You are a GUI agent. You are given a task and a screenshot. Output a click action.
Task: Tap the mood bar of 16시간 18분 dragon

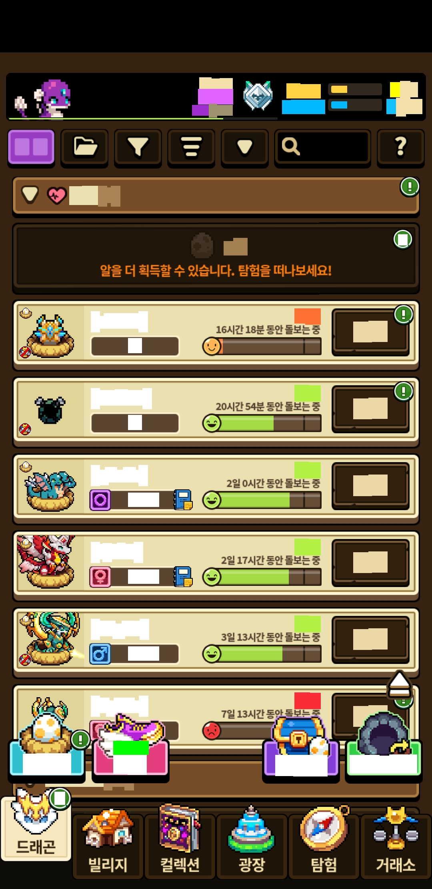tap(262, 346)
